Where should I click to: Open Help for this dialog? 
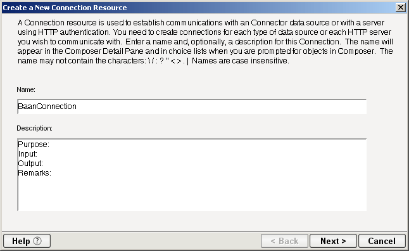[27, 241]
